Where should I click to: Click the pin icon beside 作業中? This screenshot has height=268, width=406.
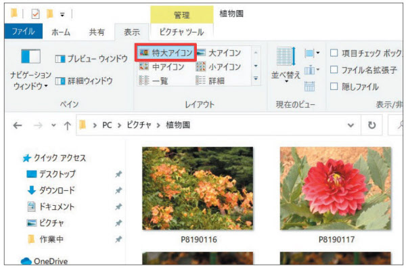(118, 239)
